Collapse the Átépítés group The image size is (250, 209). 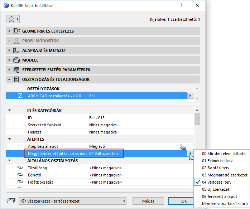pos(10,139)
